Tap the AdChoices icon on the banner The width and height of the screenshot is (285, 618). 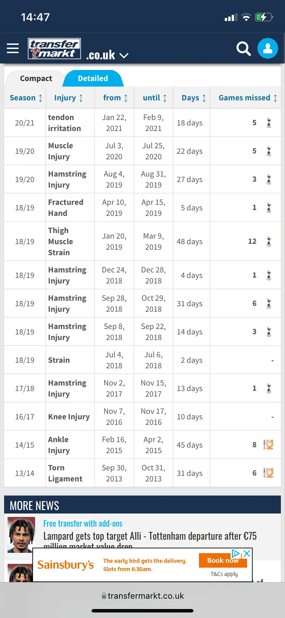click(x=236, y=554)
